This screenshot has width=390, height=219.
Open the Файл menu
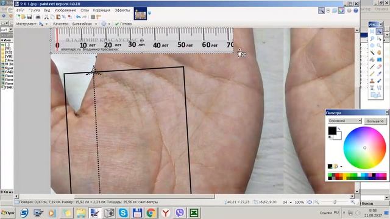click(x=20, y=10)
